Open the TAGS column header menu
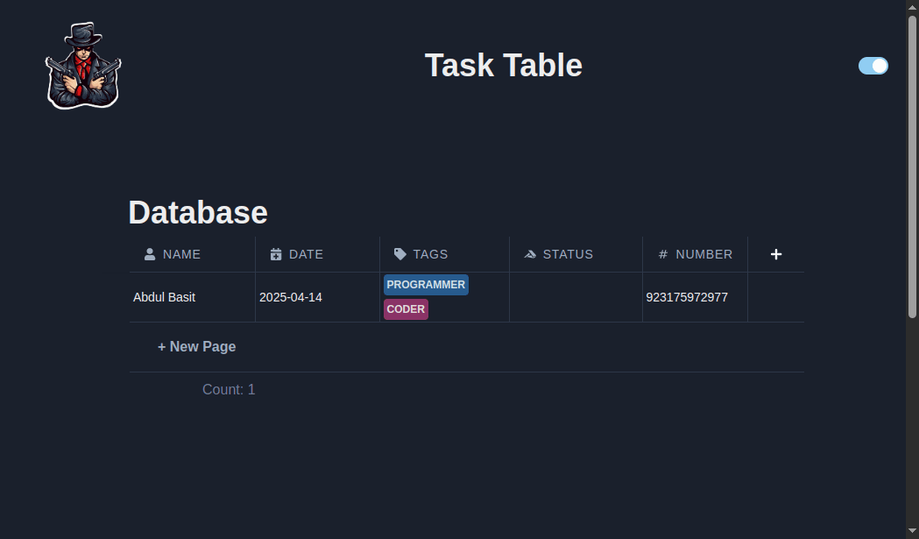Screen dimensions: 919x539 (x=431, y=254)
